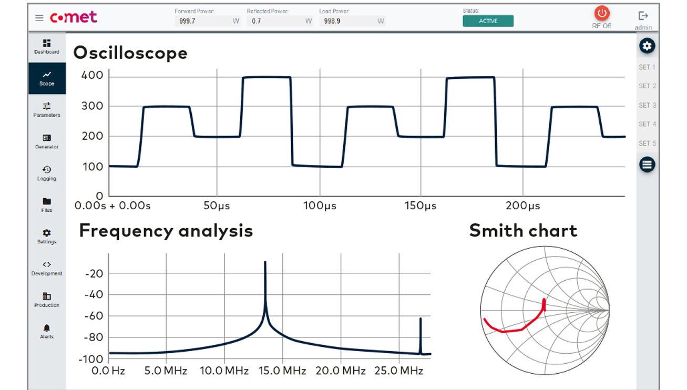The image size is (687, 390).
Task: Click the Smith chart heading
Action: pos(523,231)
